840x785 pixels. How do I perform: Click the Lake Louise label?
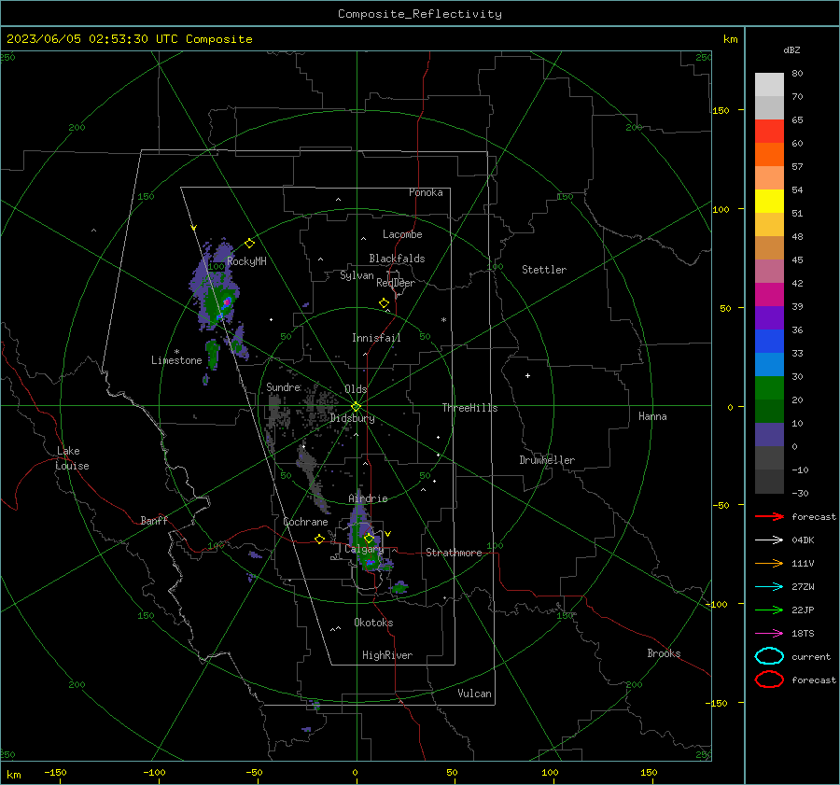click(73, 458)
